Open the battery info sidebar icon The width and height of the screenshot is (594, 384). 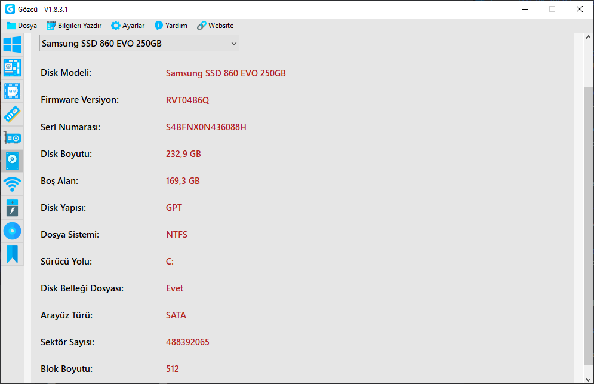12,208
